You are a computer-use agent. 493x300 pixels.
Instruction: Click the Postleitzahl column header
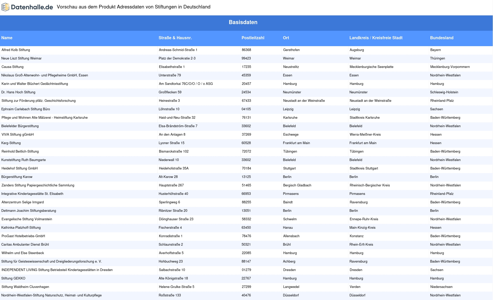(x=253, y=38)
